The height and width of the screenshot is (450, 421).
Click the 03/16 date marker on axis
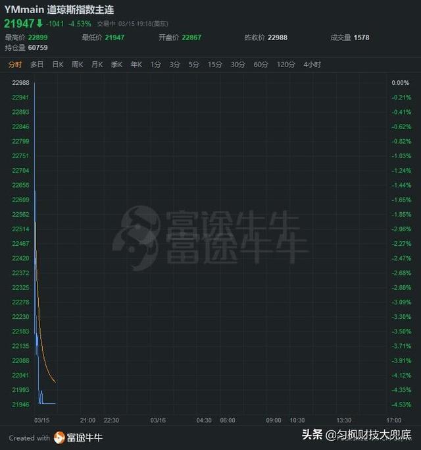coord(158,420)
